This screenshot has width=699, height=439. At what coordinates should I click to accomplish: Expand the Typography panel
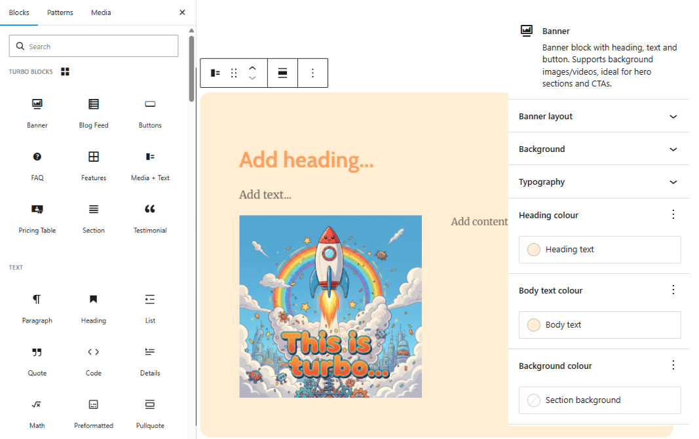599,182
